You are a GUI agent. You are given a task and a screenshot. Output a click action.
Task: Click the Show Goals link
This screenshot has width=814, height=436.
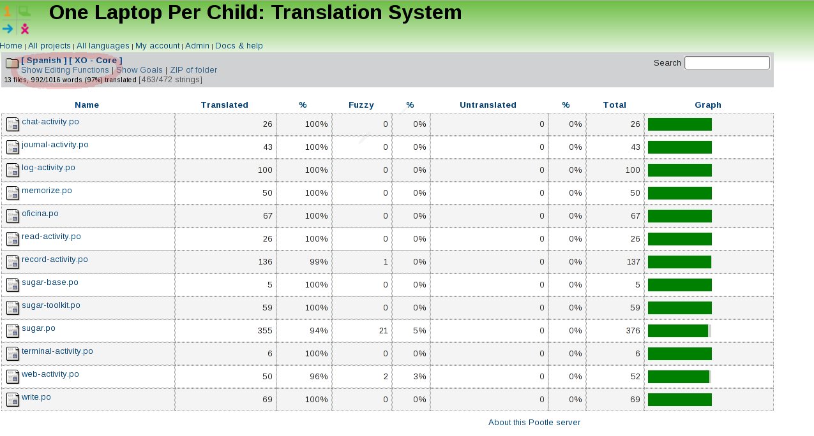(x=139, y=70)
